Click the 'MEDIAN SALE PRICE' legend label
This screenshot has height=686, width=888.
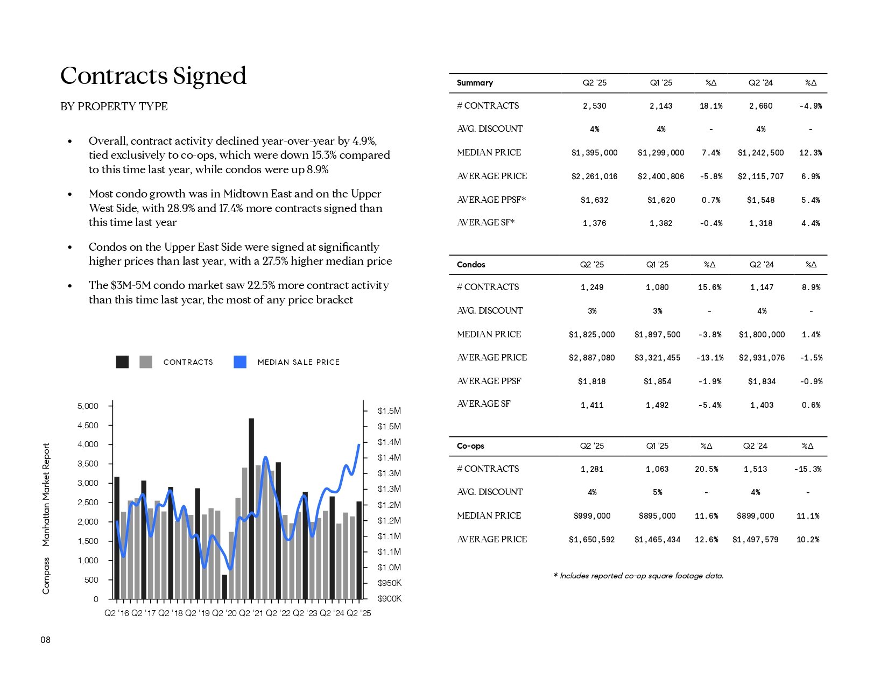[x=299, y=362]
